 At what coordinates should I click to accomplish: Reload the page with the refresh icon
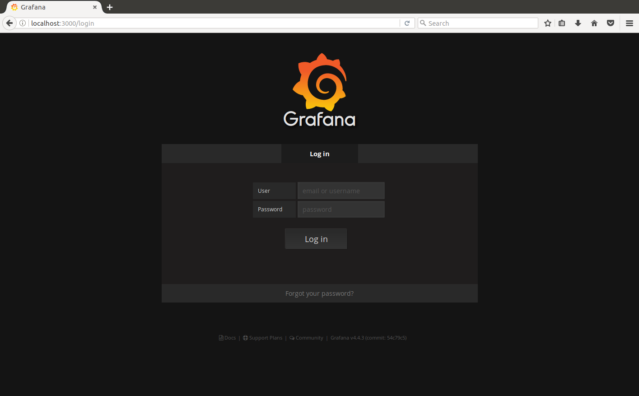[x=407, y=23]
